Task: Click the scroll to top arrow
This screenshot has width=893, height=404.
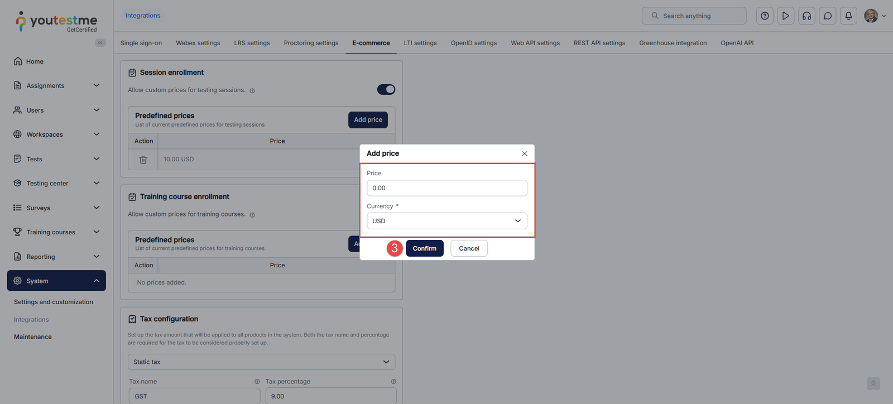Action: (873, 383)
